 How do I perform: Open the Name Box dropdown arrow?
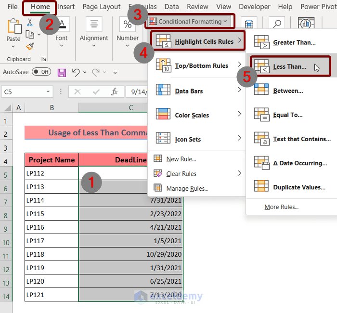click(x=48, y=92)
